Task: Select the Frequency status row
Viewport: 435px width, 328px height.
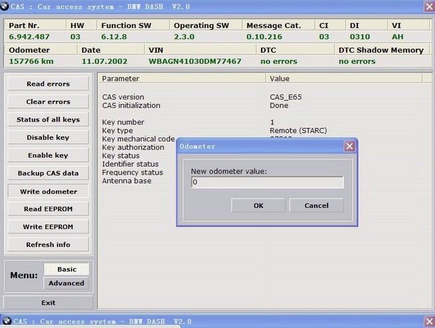Action: (132, 172)
